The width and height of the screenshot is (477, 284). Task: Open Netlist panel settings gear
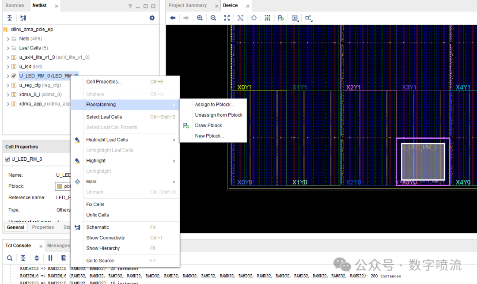coord(152,18)
